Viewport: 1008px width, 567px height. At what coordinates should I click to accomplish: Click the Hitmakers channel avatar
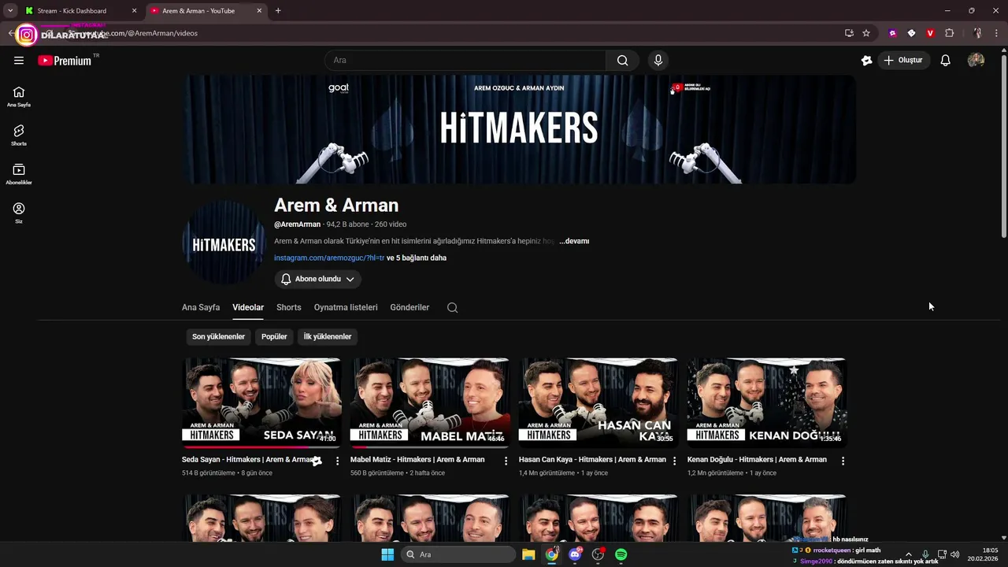pyautogui.click(x=224, y=243)
